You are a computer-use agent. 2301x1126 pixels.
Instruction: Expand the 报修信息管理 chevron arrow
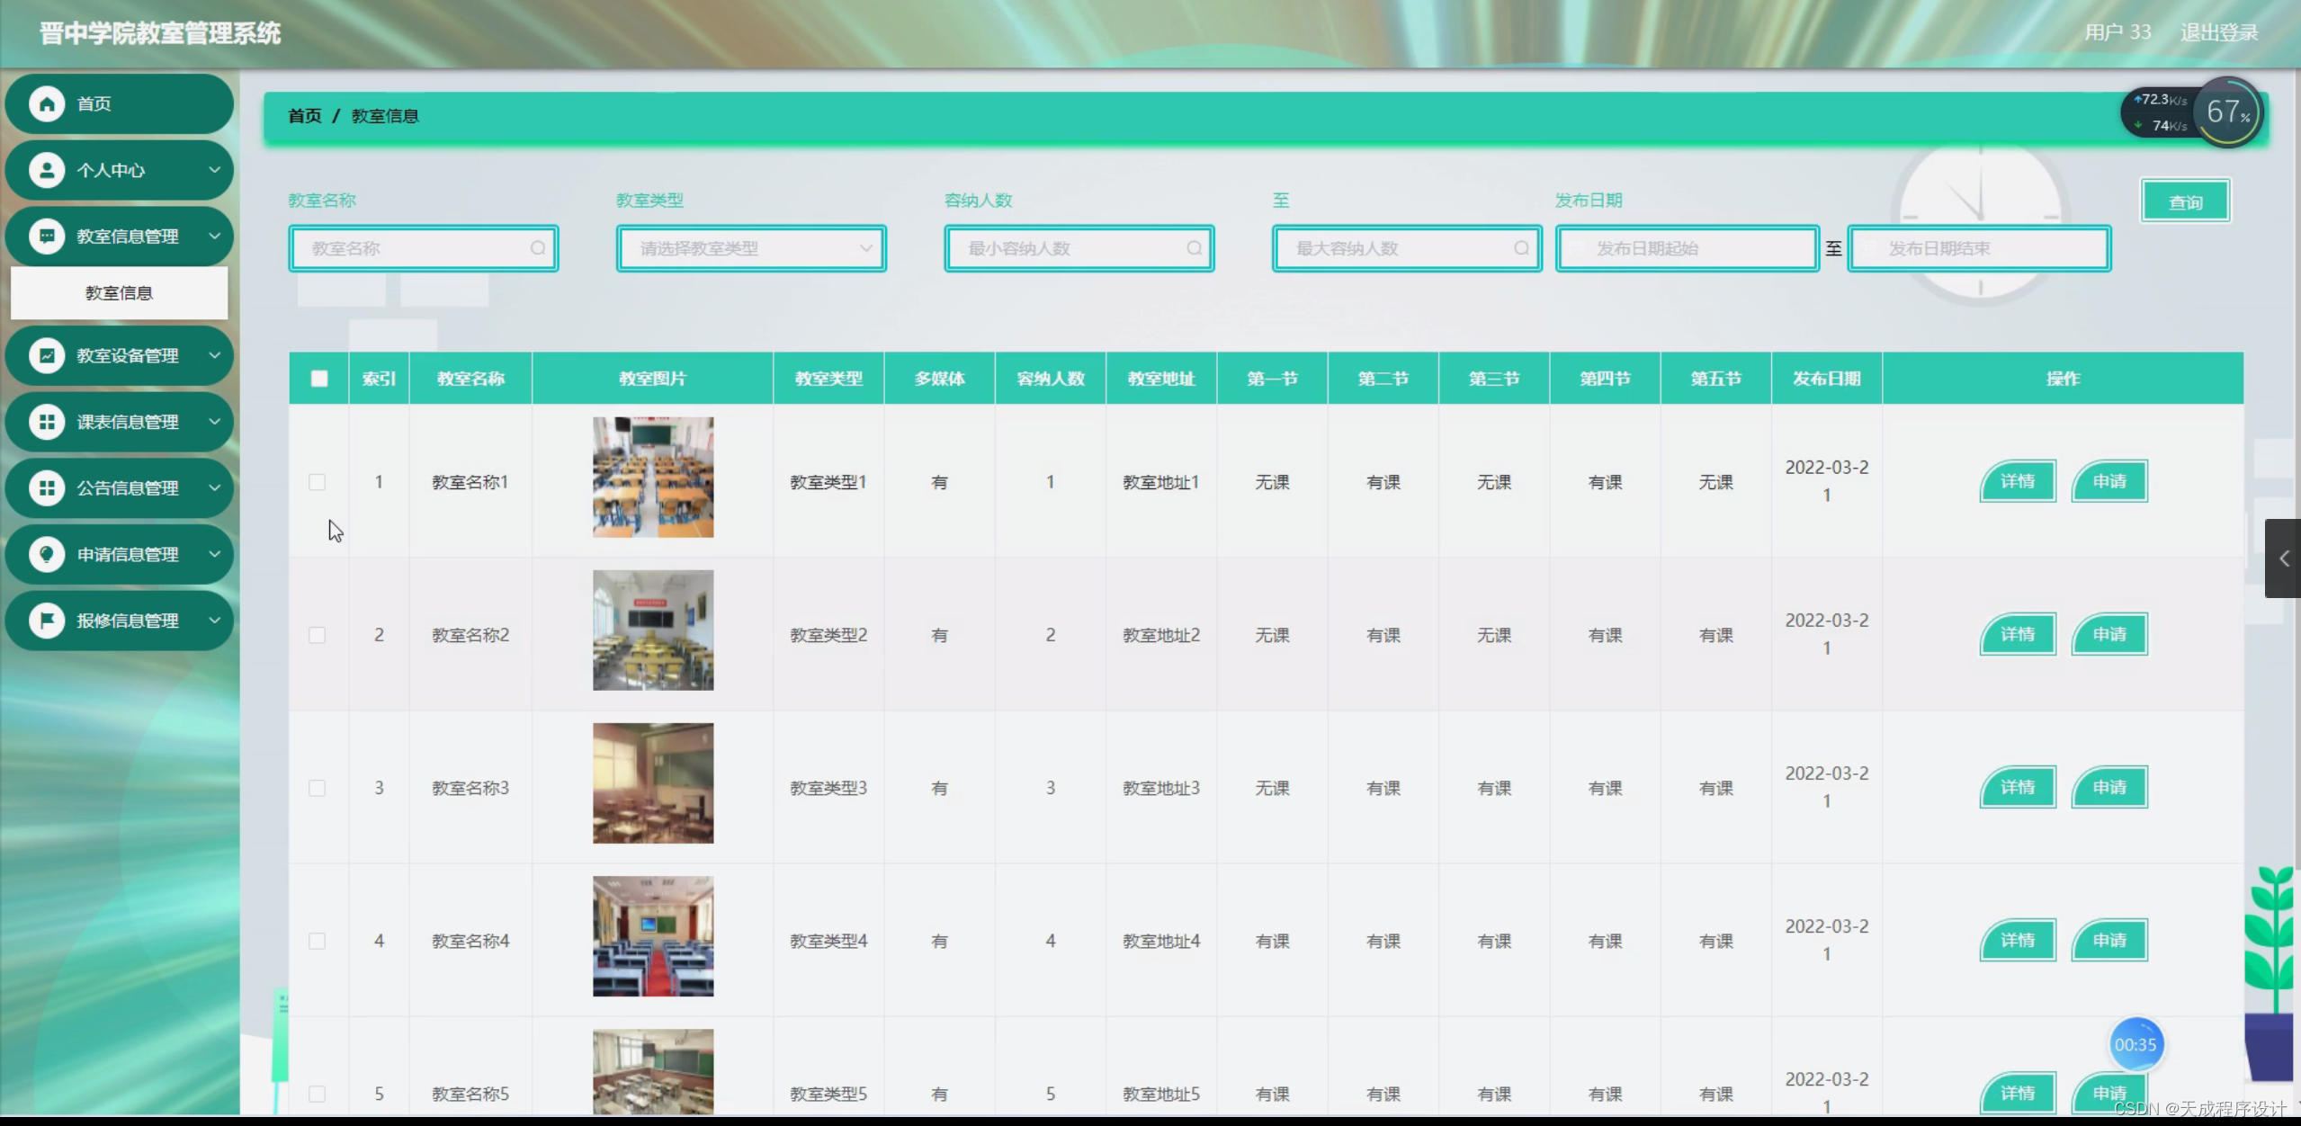coord(214,620)
